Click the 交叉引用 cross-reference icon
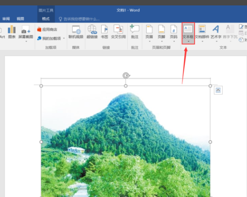This screenshot has height=197, width=247. pos(118,29)
